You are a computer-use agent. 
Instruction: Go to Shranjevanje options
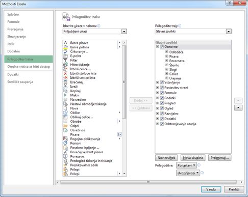coord(16,37)
